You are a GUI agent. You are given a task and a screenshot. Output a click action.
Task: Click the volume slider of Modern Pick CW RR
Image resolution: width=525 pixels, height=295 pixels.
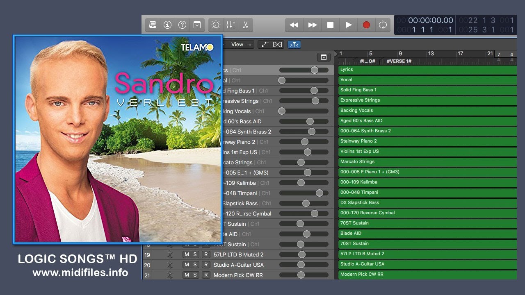(x=304, y=275)
